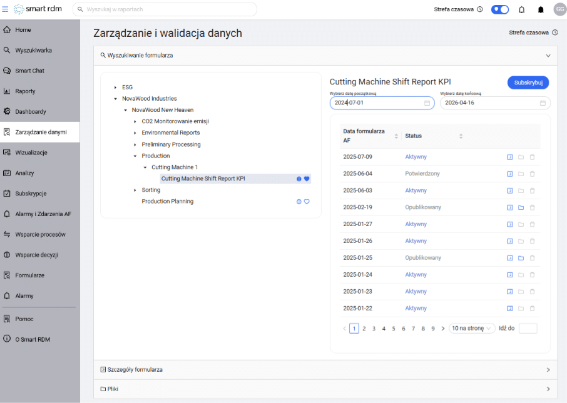Toggle favorite heart on Cutting Machine Shift Report KPI
567x403 pixels.
click(x=307, y=179)
